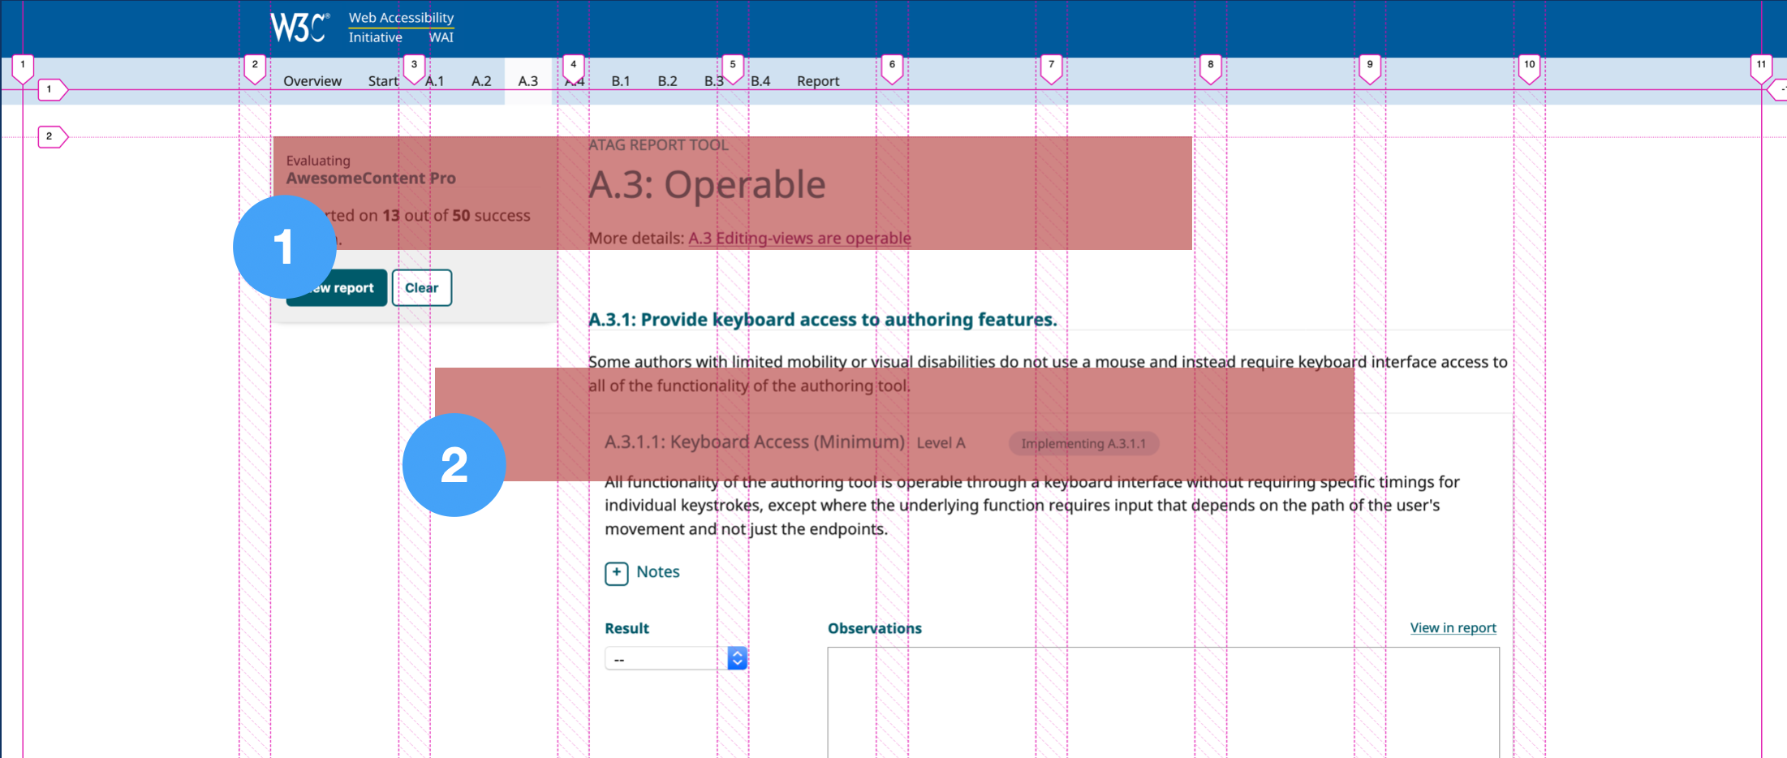Open the Start tab
The width and height of the screenshot is (1787, 758).
(x=382, y=80)
